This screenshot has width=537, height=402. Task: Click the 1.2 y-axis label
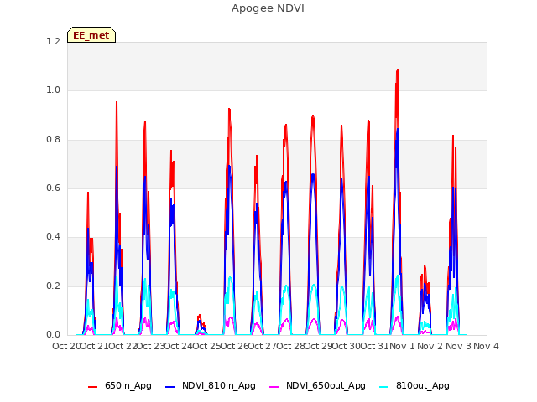(53, 41)
